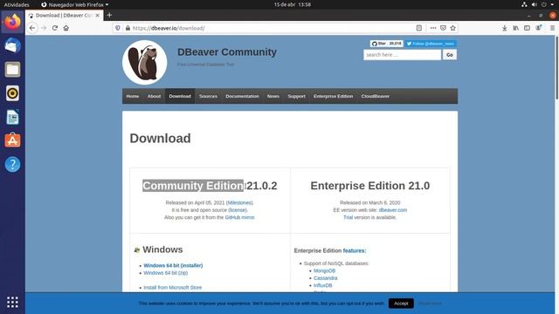Open page actions three-dot menu
The image size is (559, 314).
433,28
